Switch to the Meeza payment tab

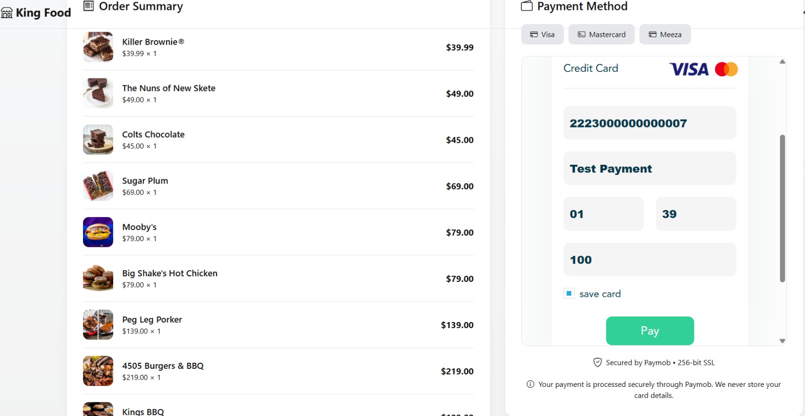(665, 34)
